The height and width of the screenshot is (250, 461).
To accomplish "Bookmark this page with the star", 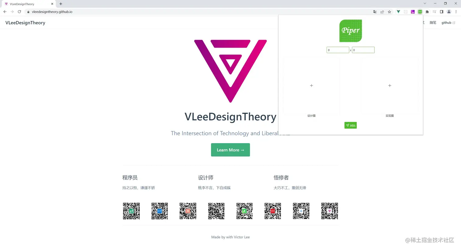I will click(389, 12).
